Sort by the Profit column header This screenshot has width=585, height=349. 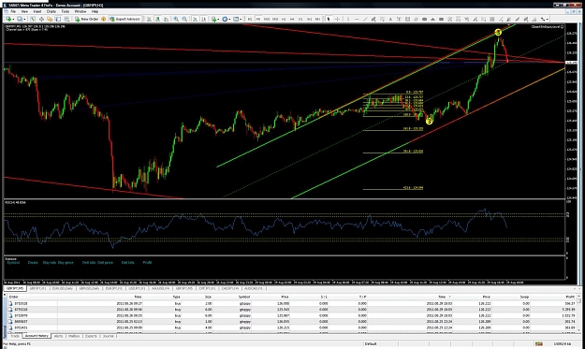point(570,297)
